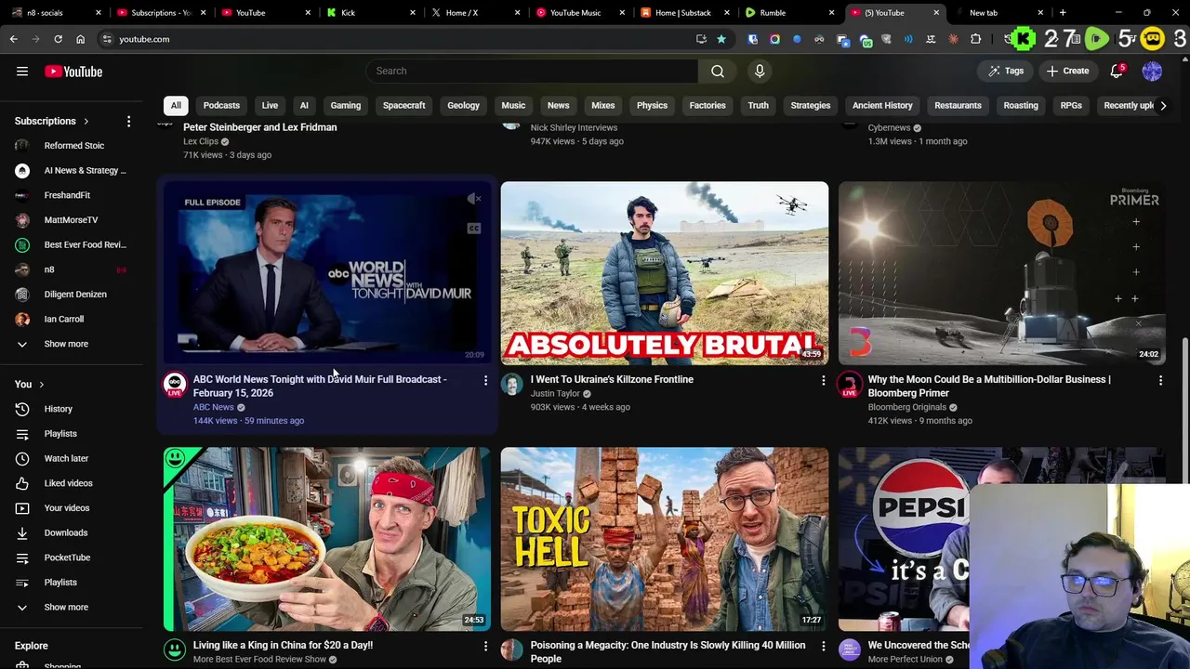Open the YouTube hamburger guide menu

click(22, 72)
